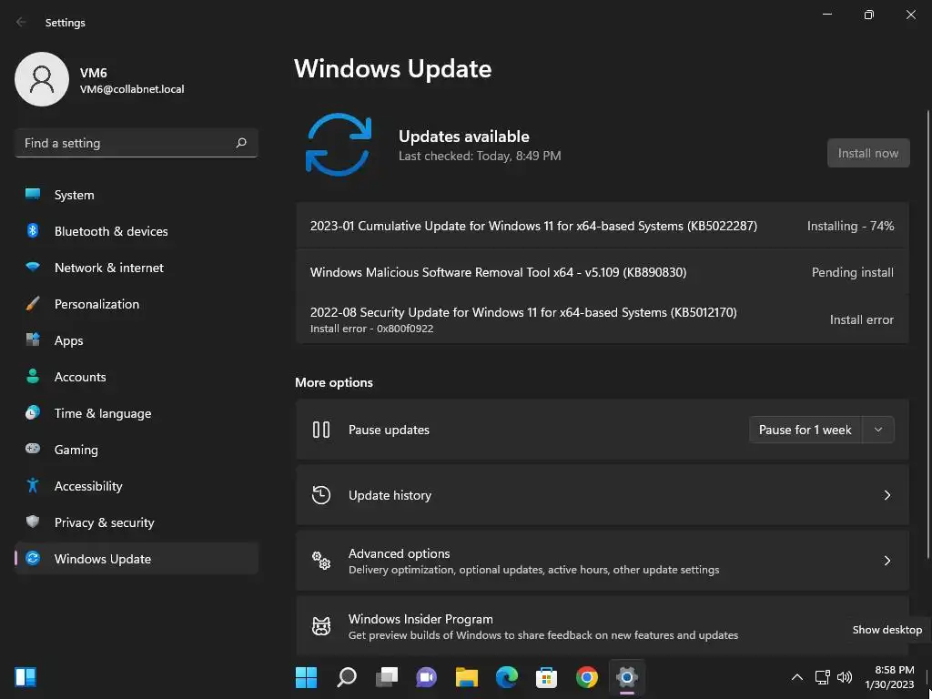Click Pause for 1 week button
932x699 pixels.
coord(805,430)
